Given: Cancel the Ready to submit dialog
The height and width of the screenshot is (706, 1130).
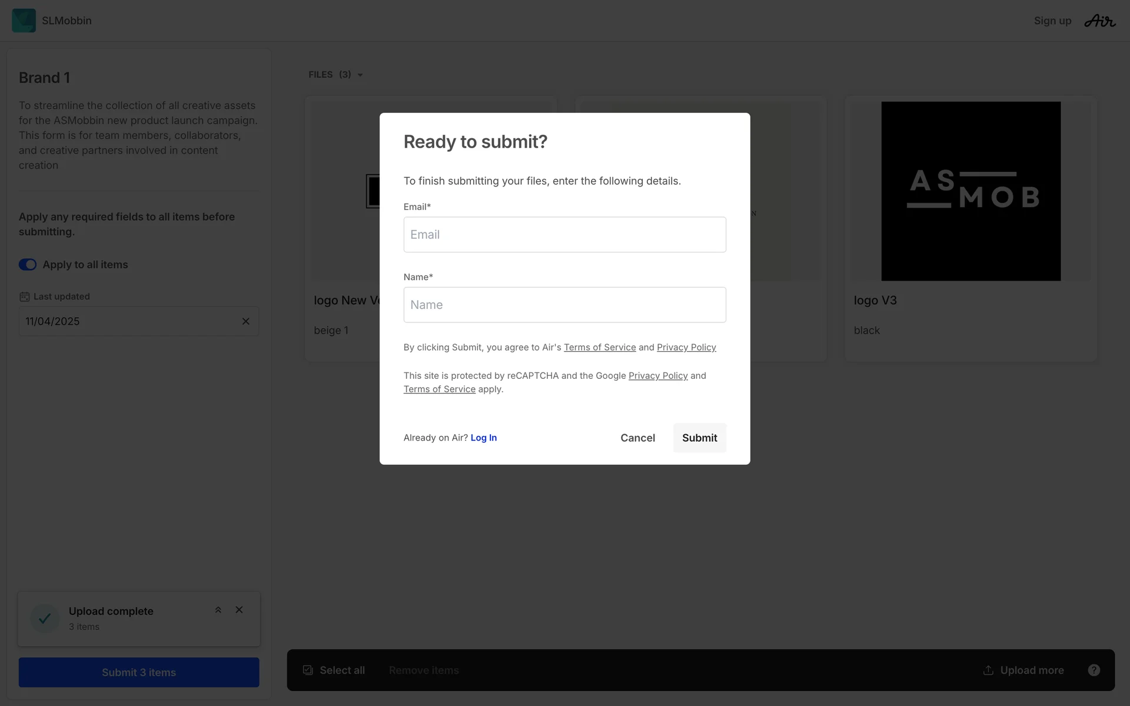Looking at the screenshot, I should pos(637,438).
